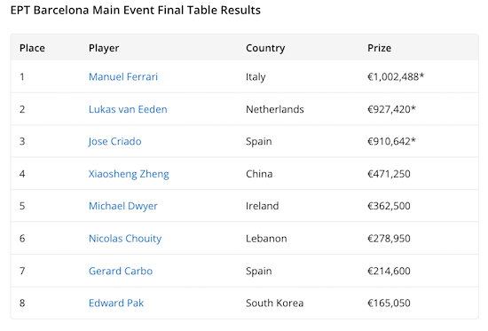Open Nicolas Chouity player link
The height and width of the screenshot is (331, 488).
pyautogui.click(x=125, y=239)
